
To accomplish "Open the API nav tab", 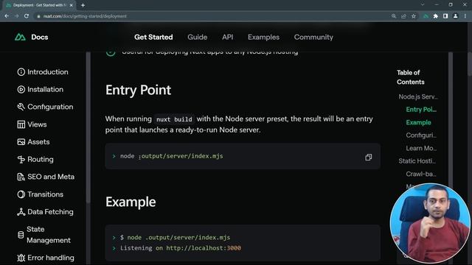I will (228, 37).
